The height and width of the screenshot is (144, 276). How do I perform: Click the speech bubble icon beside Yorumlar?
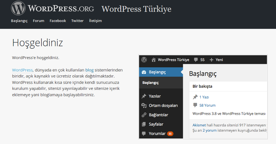[144, 134]
